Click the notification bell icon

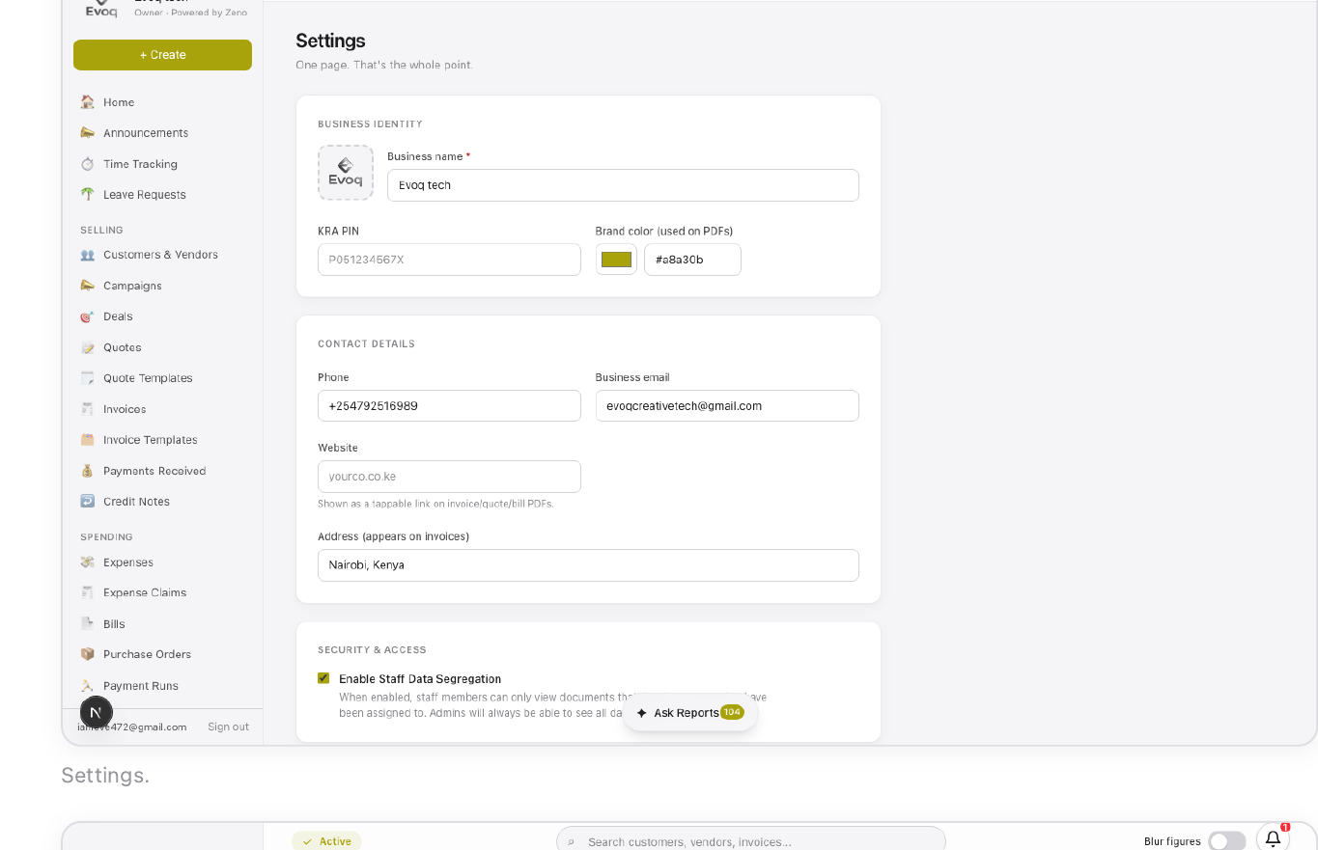coord(1273,838)
